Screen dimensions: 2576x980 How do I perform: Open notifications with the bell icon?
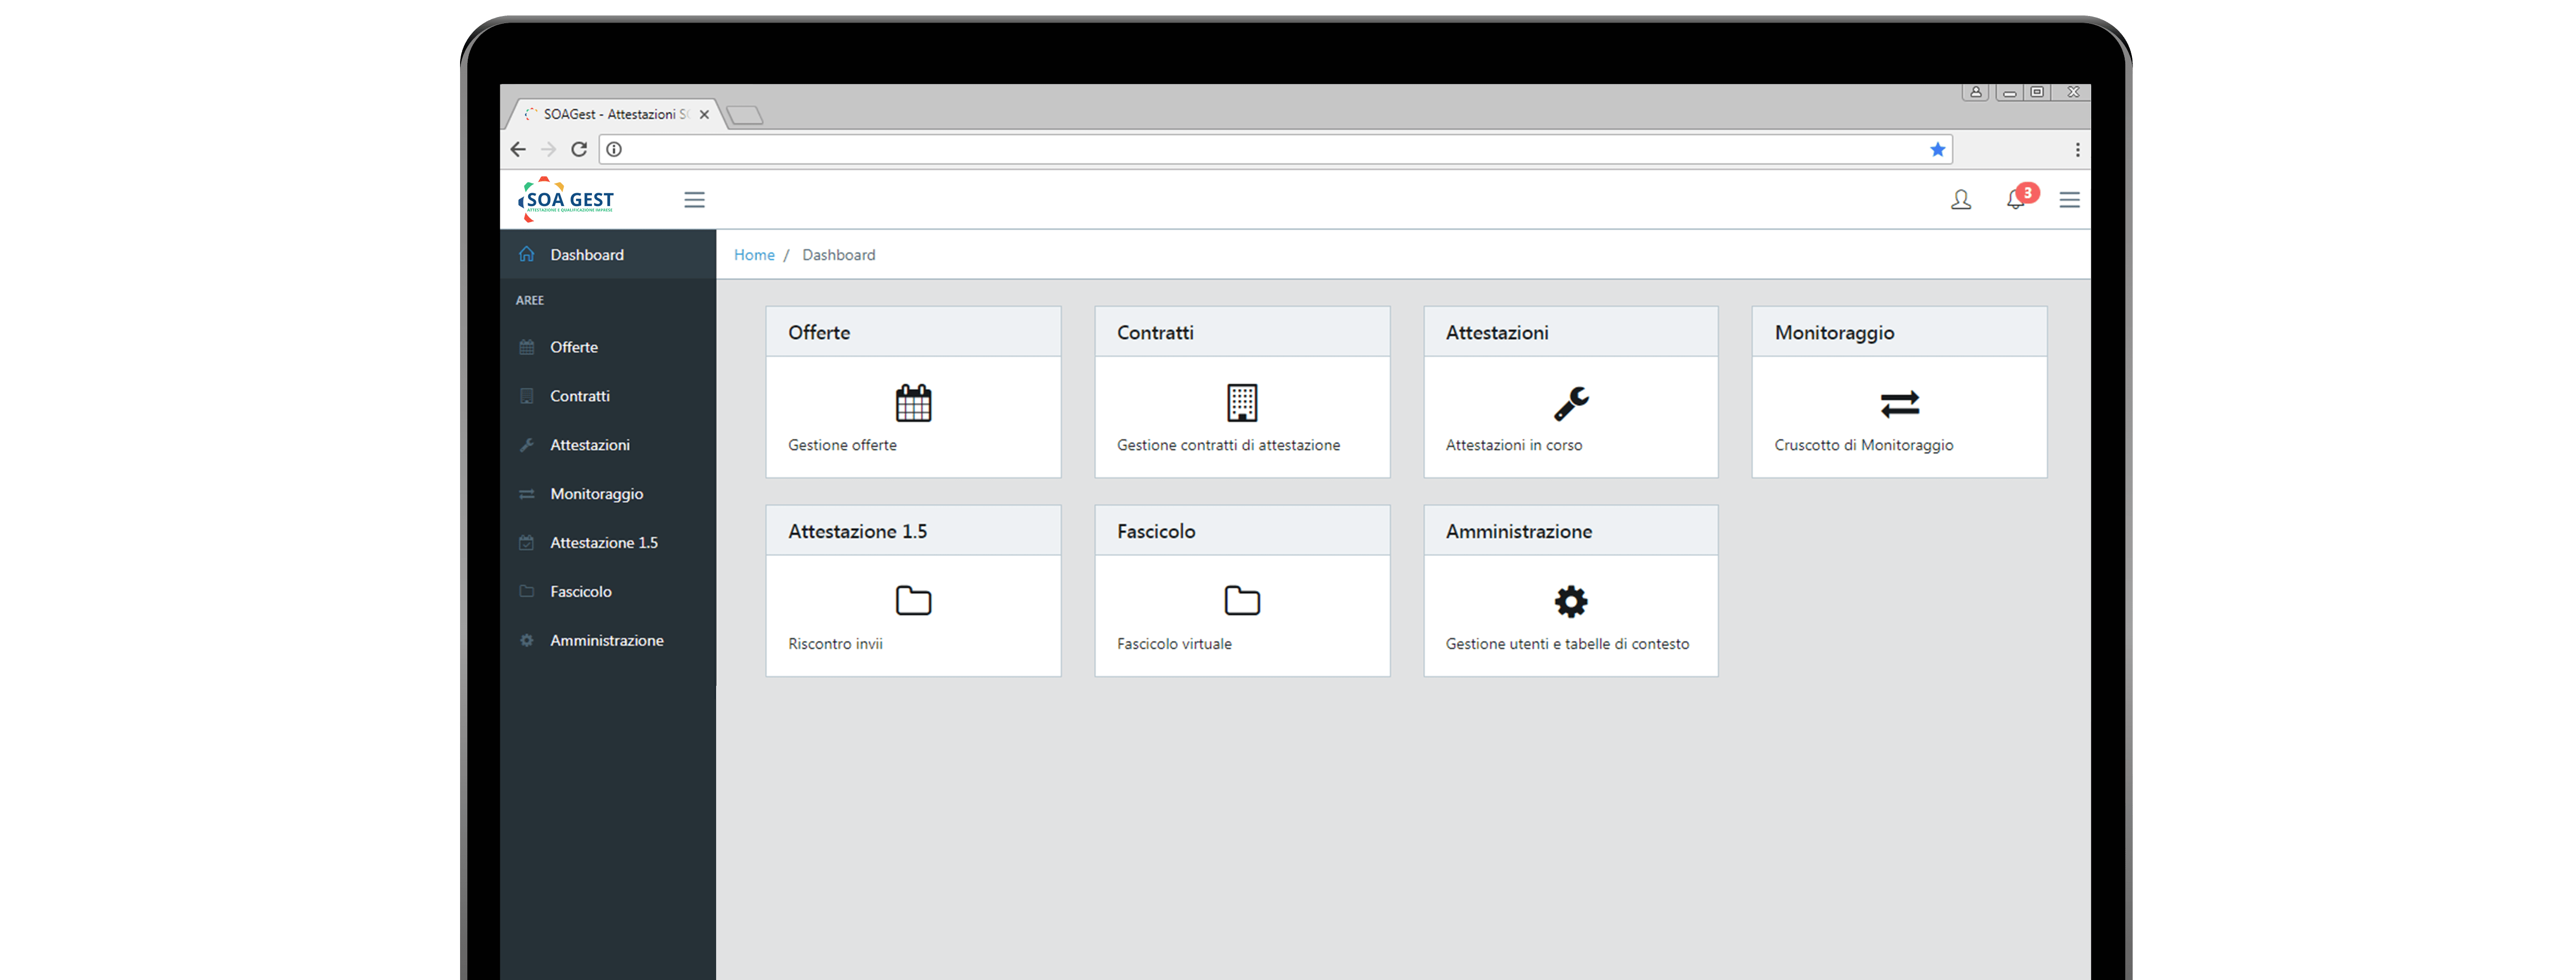click(2015, 200)
